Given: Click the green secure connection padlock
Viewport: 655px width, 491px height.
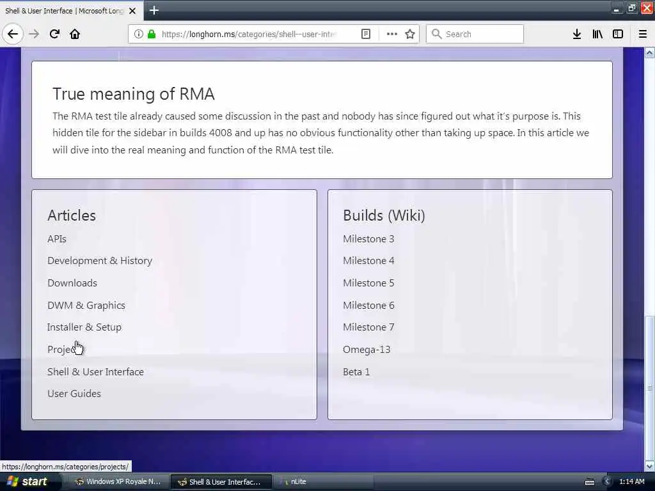Looking at the screenshot, I should coord(152,34).
